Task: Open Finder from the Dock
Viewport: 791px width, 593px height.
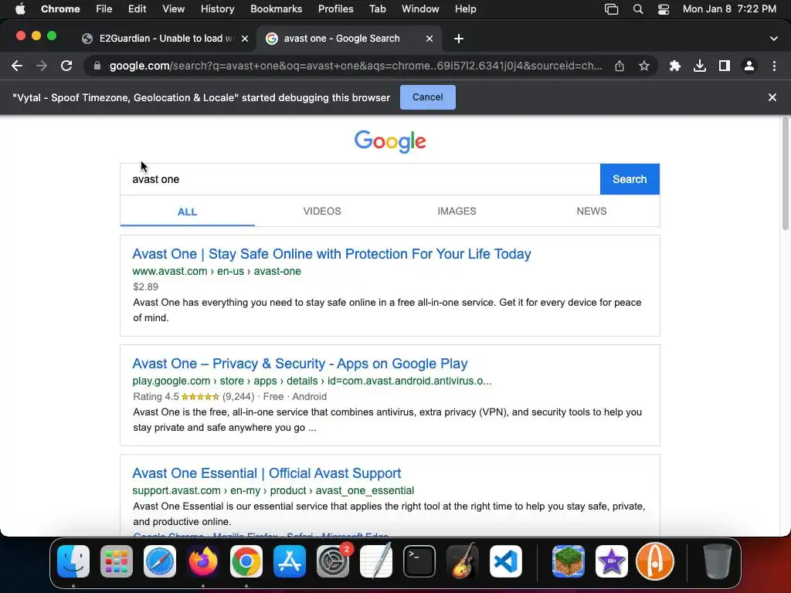Action: pyautogui.click(x=73, y=561)
